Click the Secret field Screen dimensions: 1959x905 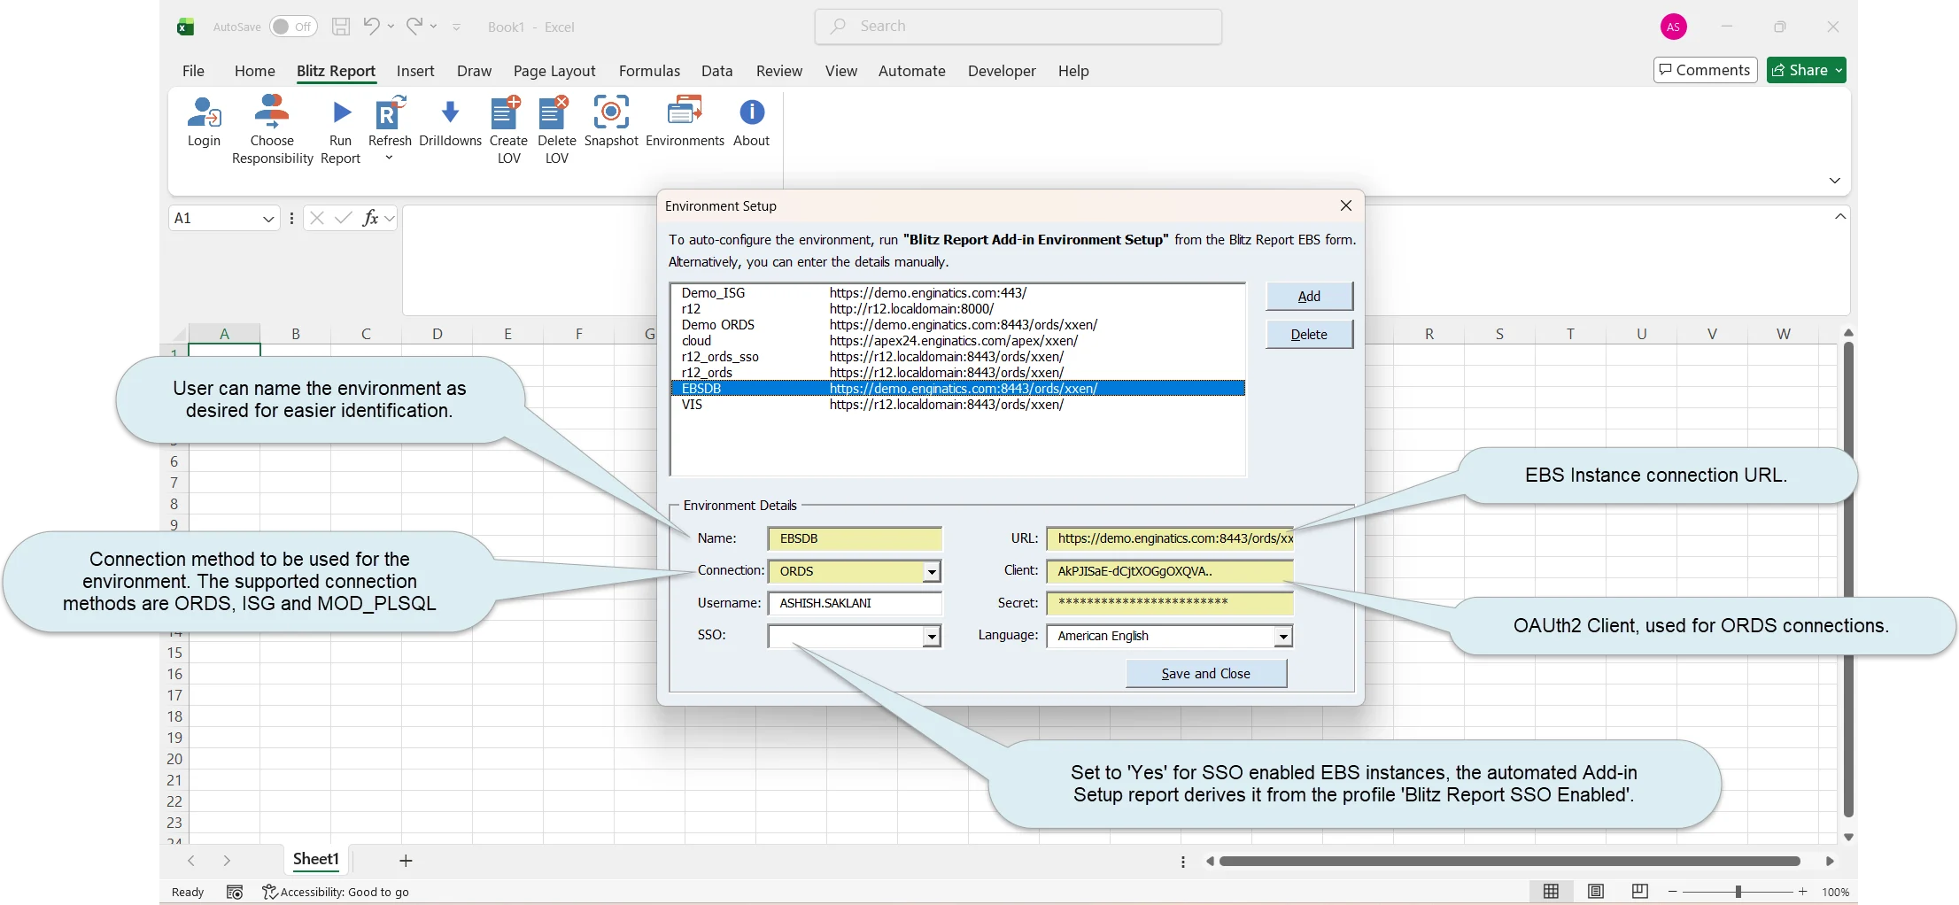[x=1170, y=603]
